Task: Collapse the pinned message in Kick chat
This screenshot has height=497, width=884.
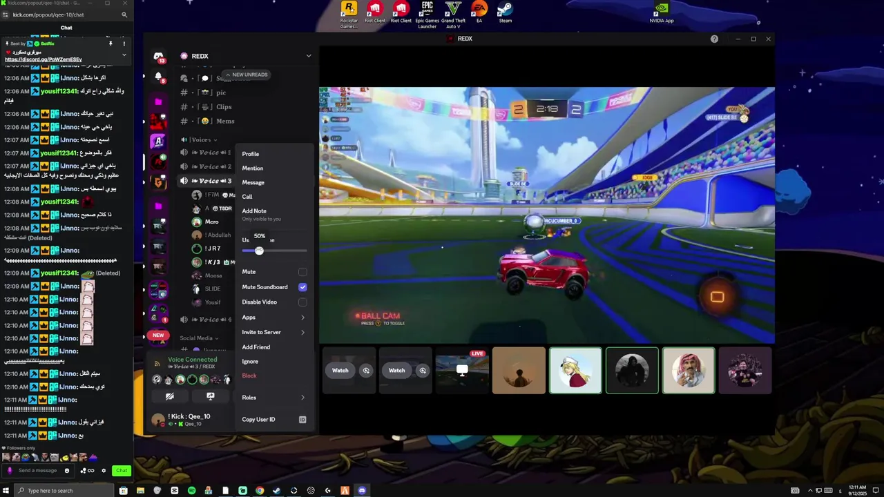Action: point(124,55)
